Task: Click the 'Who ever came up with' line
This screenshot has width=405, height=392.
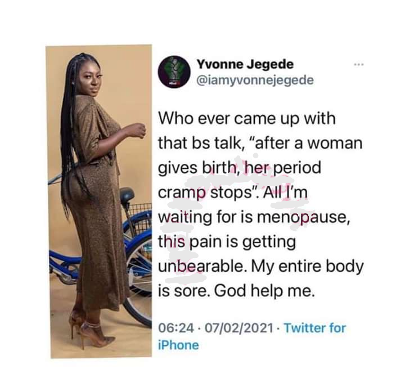Action: [x=247, y=119]
